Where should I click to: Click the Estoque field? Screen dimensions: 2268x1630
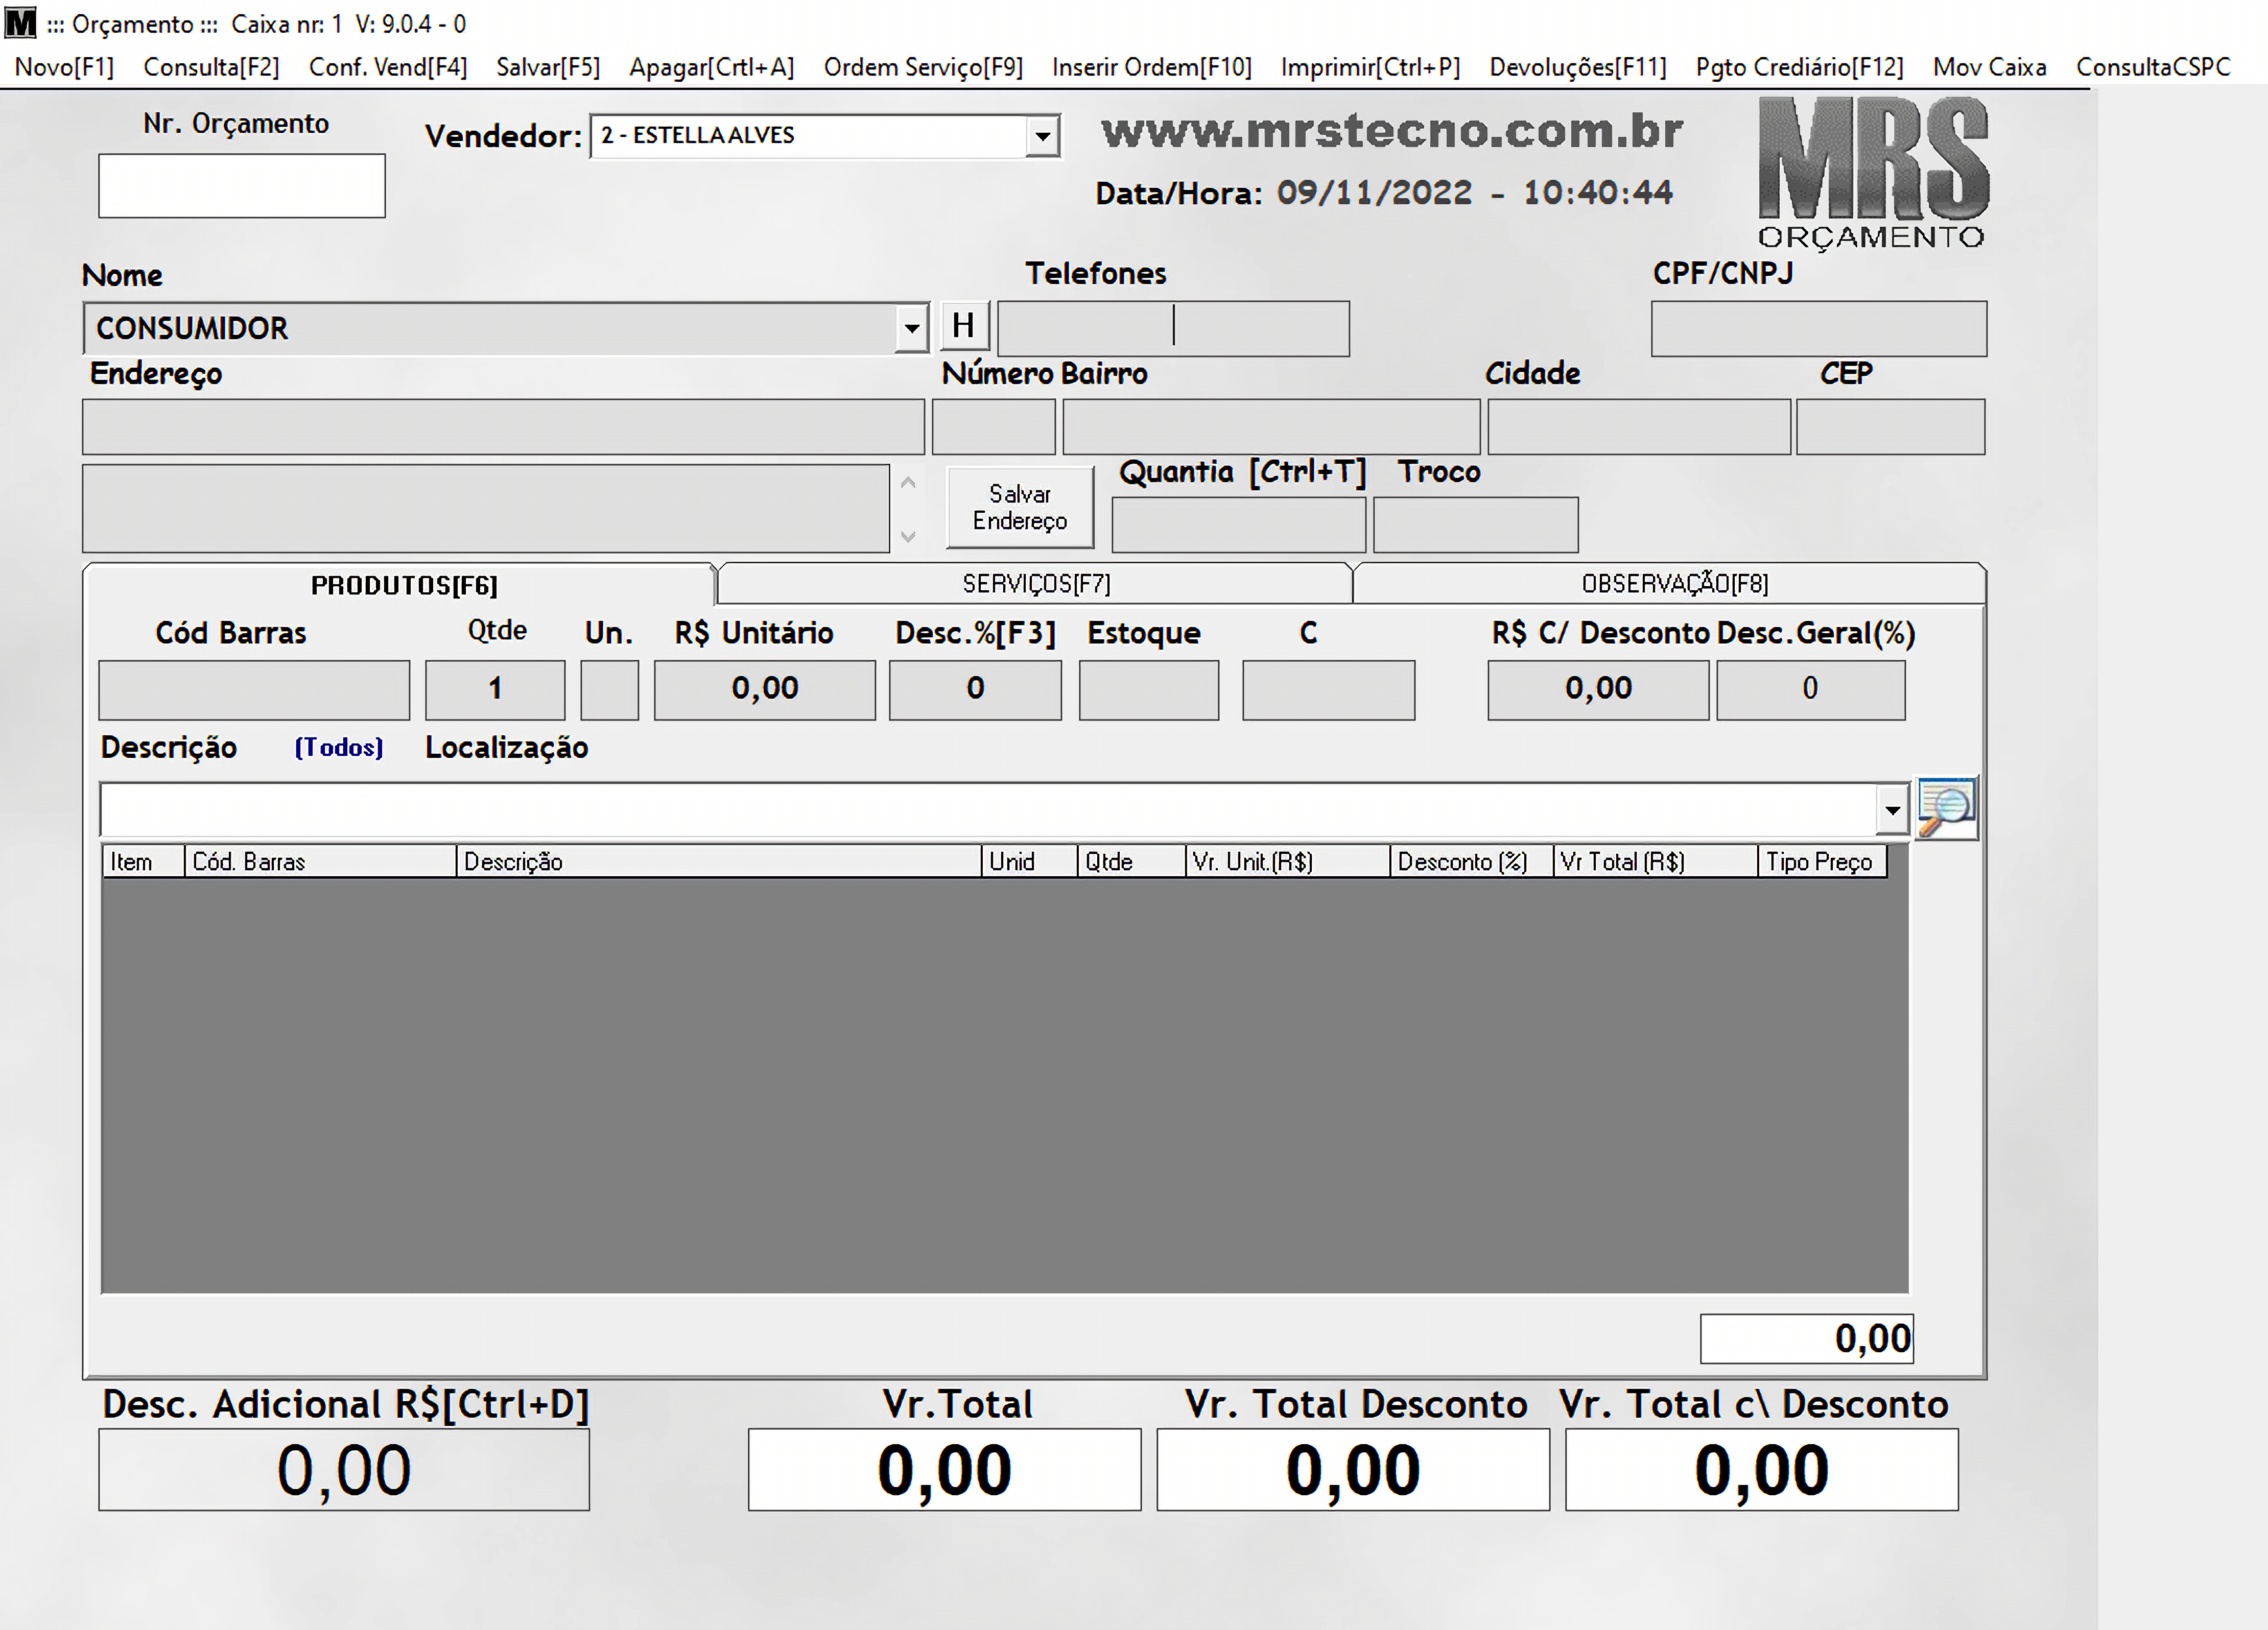coord(1148,689)
